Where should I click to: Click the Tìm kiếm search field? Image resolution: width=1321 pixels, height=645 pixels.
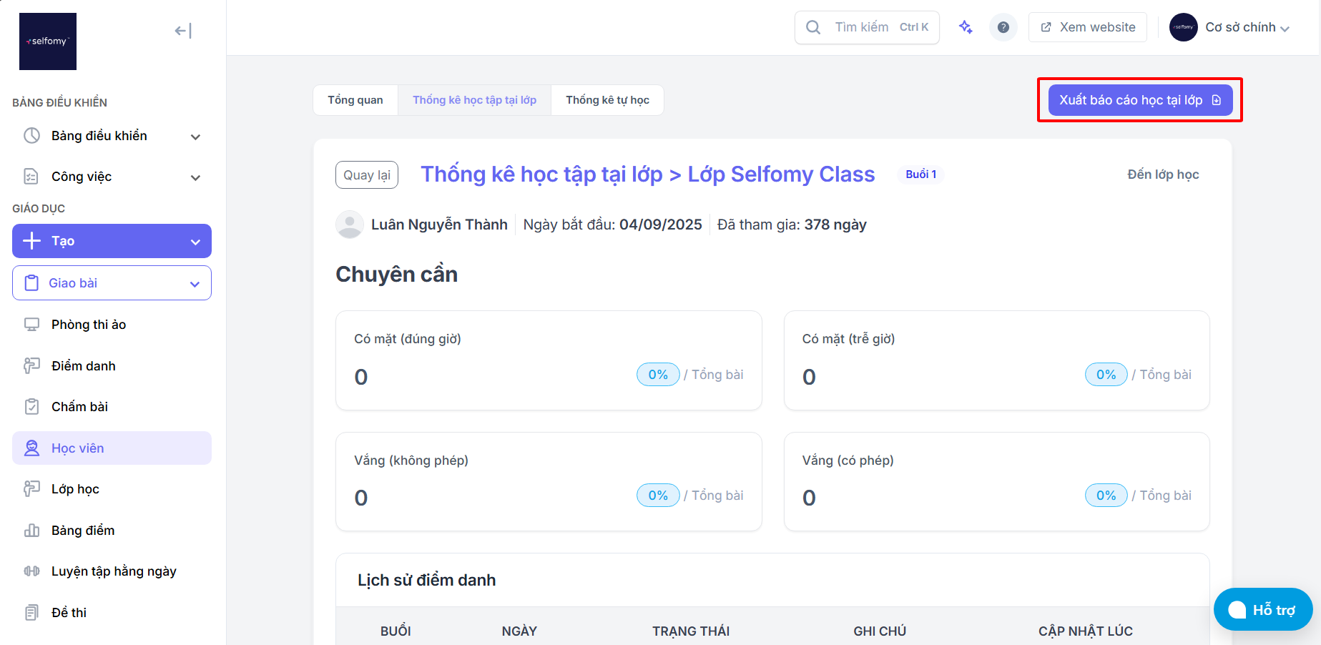pos(867,27)
